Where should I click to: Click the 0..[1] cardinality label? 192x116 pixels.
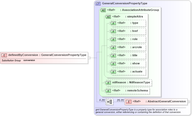tap(102, 100)
